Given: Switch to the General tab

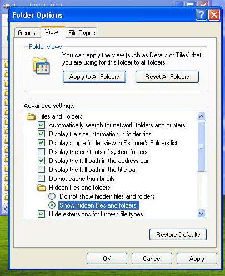Looking at the screenshot, I should point(28,33).
